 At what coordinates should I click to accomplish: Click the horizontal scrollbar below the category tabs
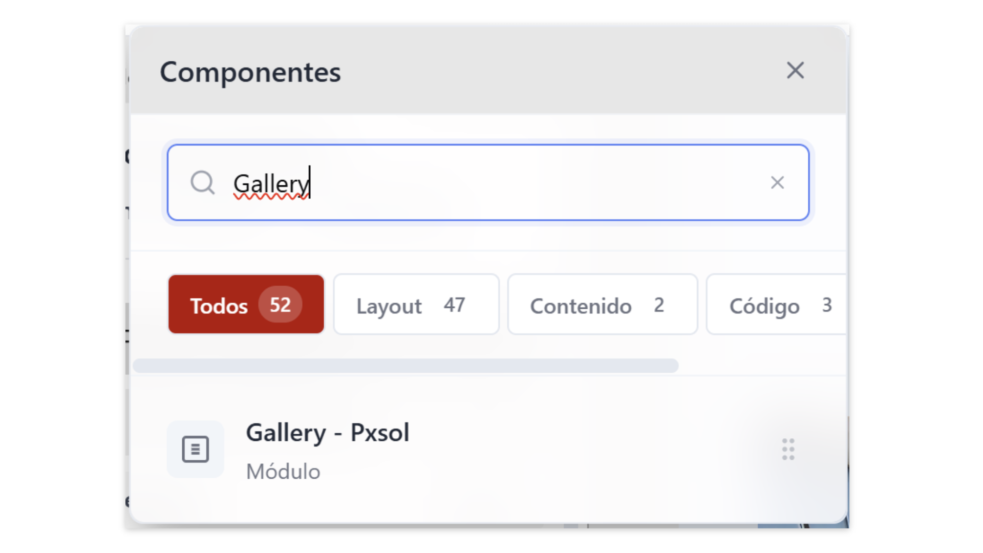405,366
